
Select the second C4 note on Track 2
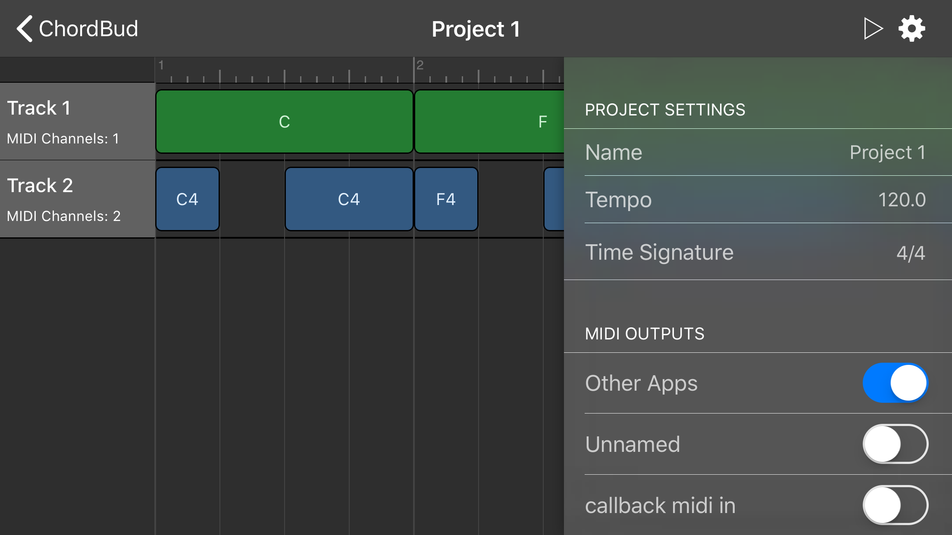pyautogui.click(x=348, y=199)
